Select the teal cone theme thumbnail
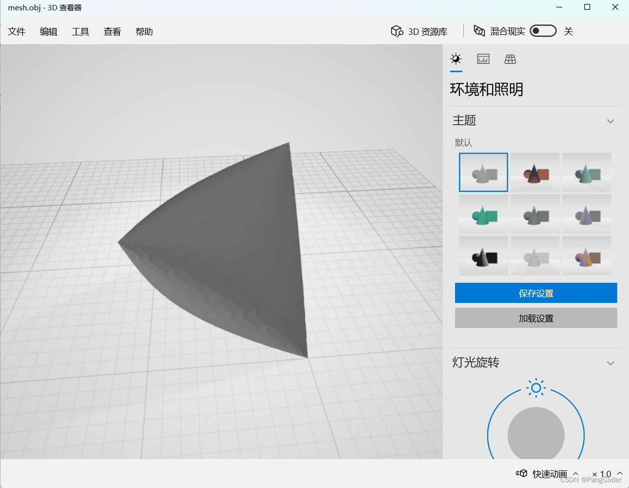Viewport: 629px width, 488px height. (x=586, y=172)
